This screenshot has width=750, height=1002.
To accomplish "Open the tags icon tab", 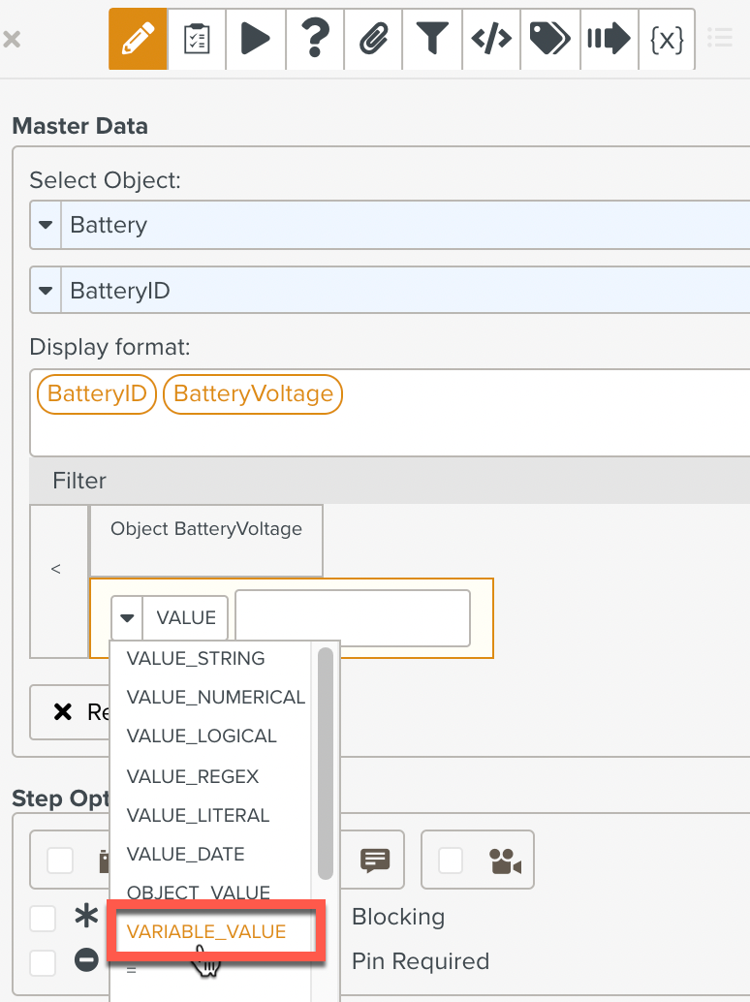I will (549, 39).
